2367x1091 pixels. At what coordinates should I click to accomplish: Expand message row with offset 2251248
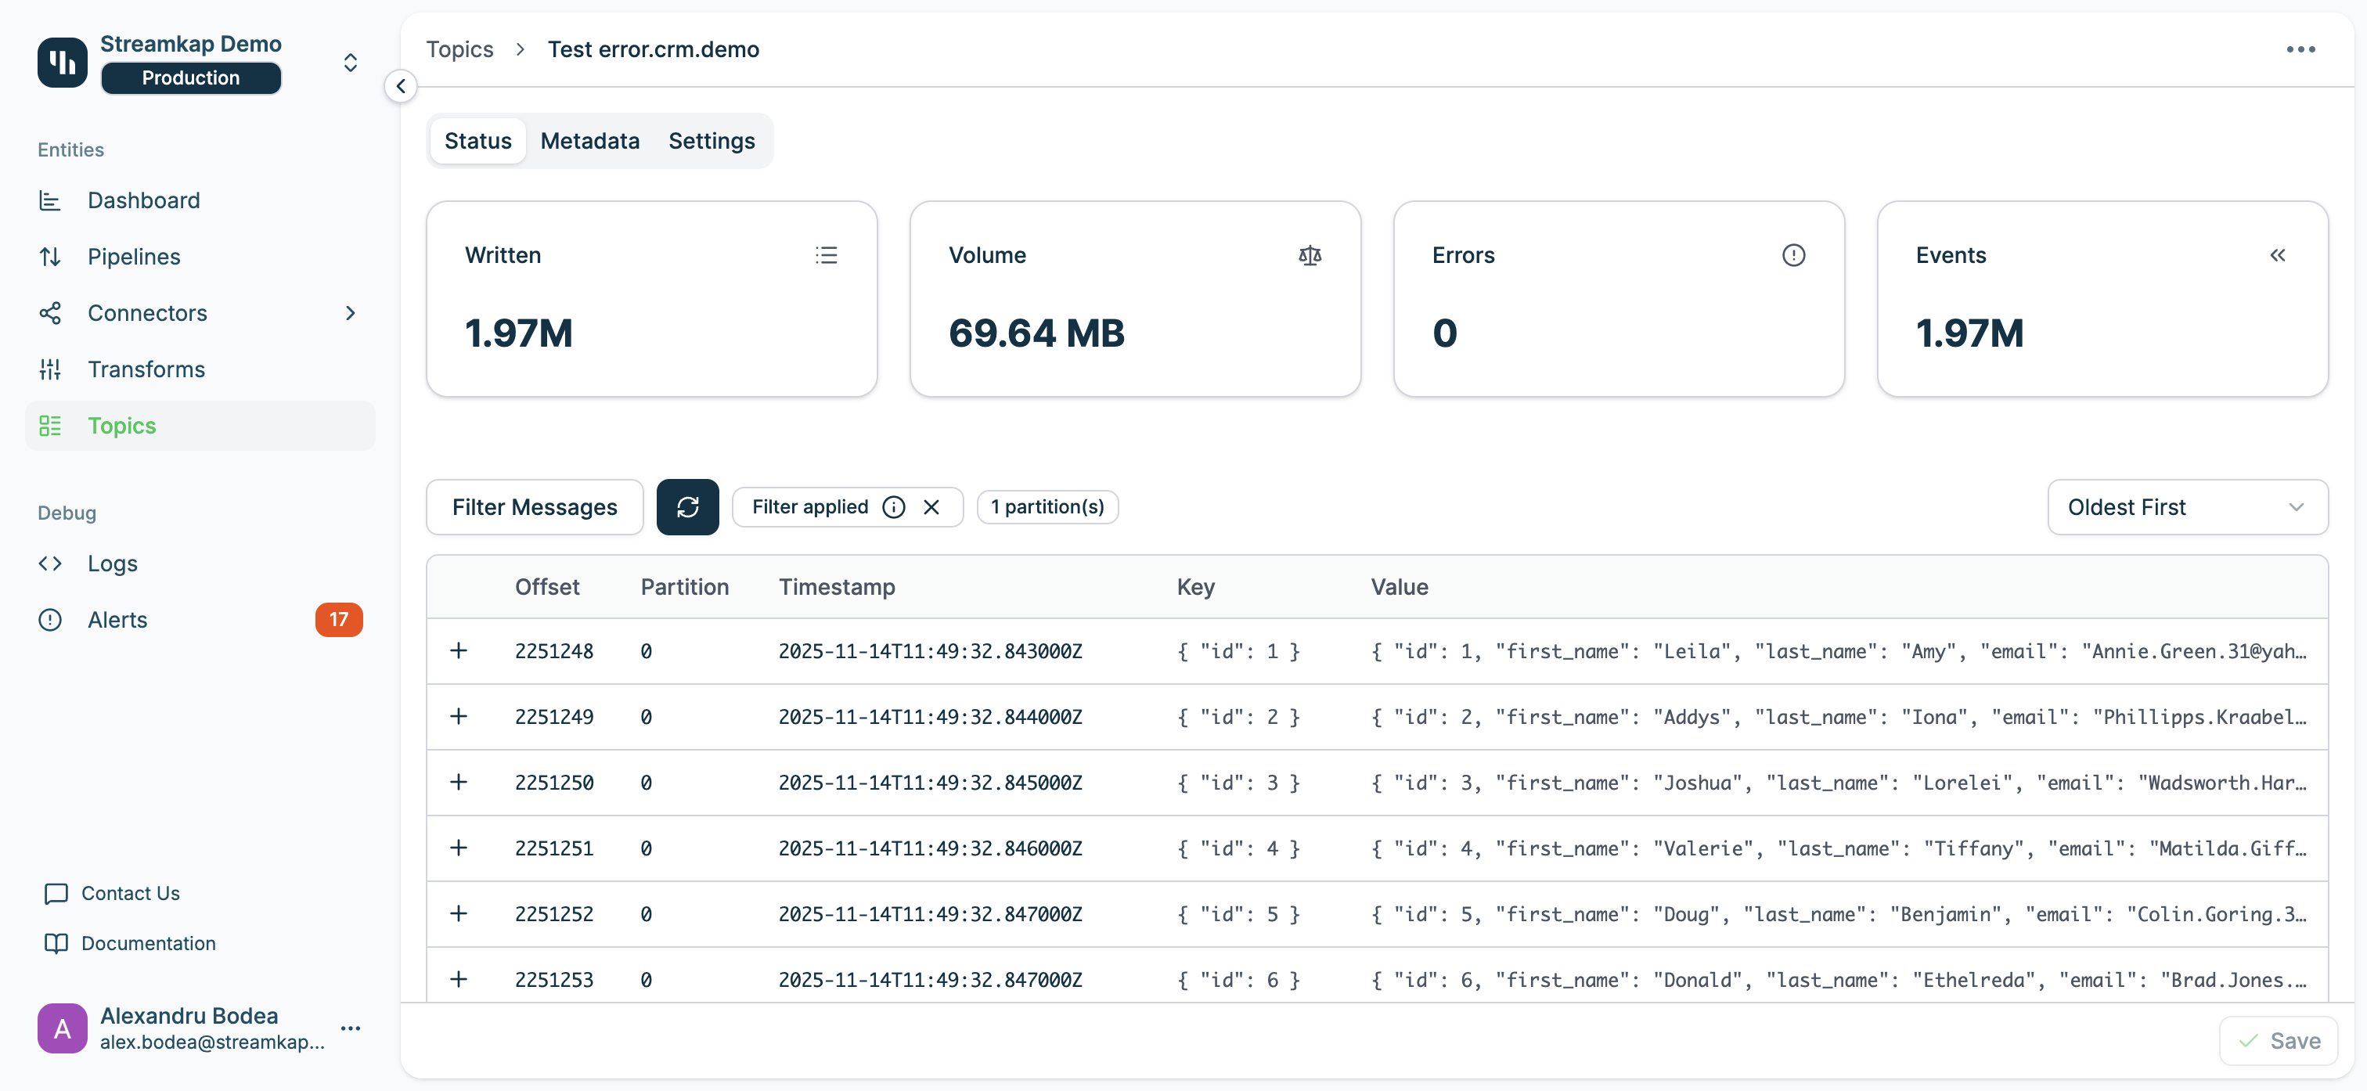click(x=459, y=650)
